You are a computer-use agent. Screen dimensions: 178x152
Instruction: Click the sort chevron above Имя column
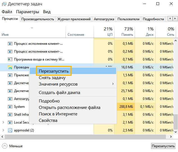click(32, 28)
